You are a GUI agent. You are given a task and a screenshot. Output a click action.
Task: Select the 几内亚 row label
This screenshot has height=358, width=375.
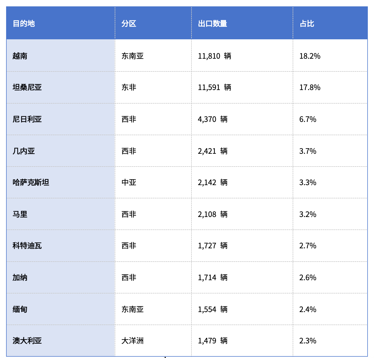tap(61, 151)
